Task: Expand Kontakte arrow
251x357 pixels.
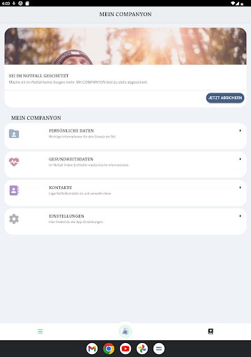Action: point(240,188)
